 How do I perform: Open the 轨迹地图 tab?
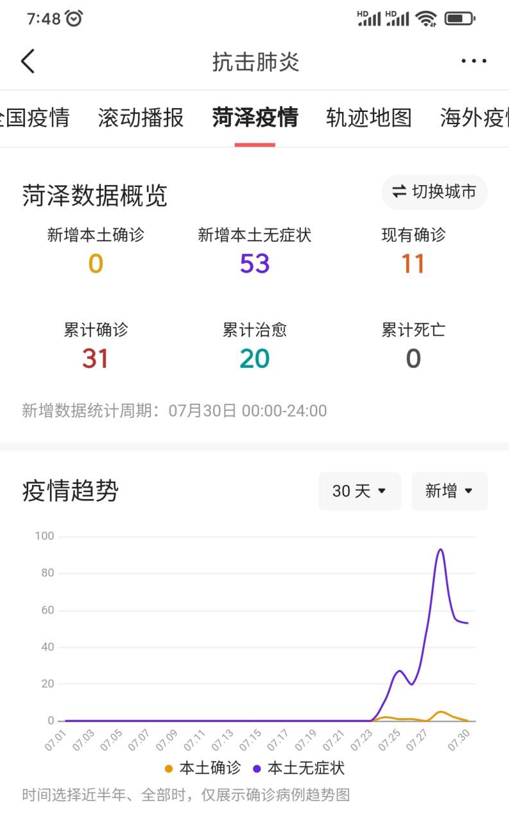[368, 118]
